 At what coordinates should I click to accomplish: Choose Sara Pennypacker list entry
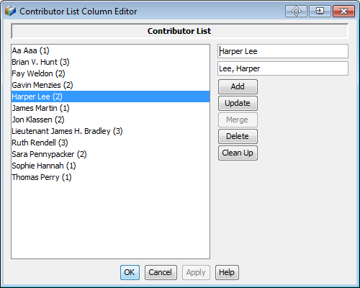110,154
